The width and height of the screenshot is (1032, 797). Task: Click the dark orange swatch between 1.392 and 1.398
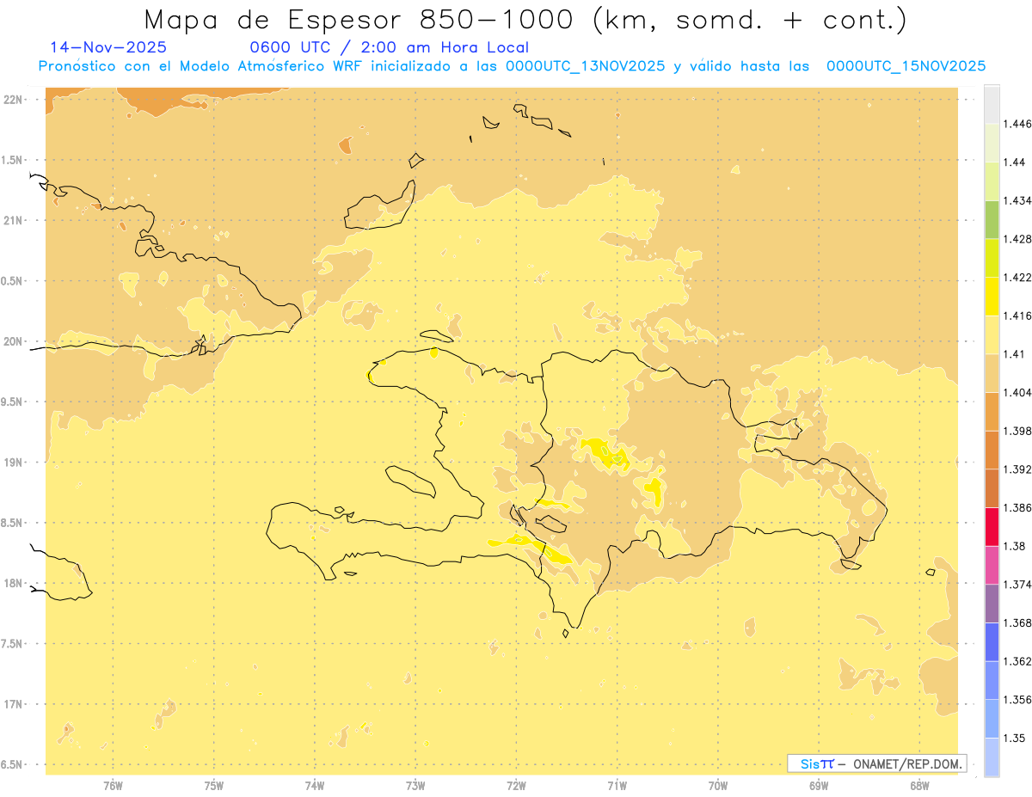tap(992, 450)
